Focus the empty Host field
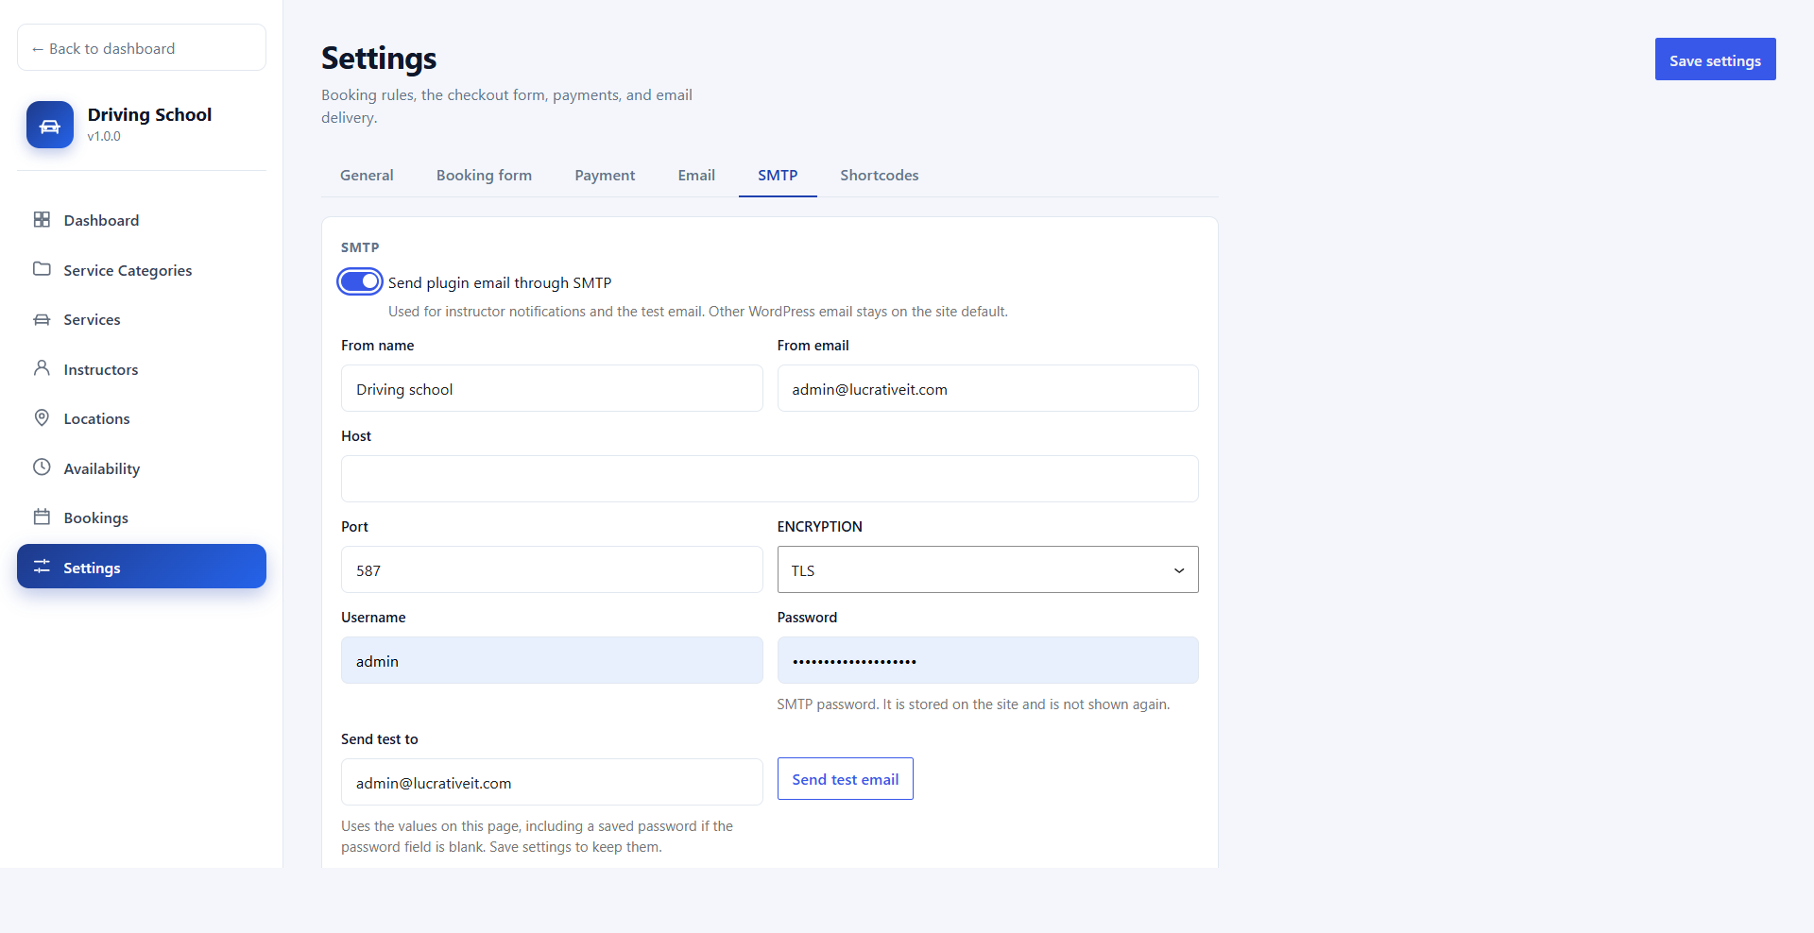This screenshot has width=1814, height=933. (x=770, y=479)
